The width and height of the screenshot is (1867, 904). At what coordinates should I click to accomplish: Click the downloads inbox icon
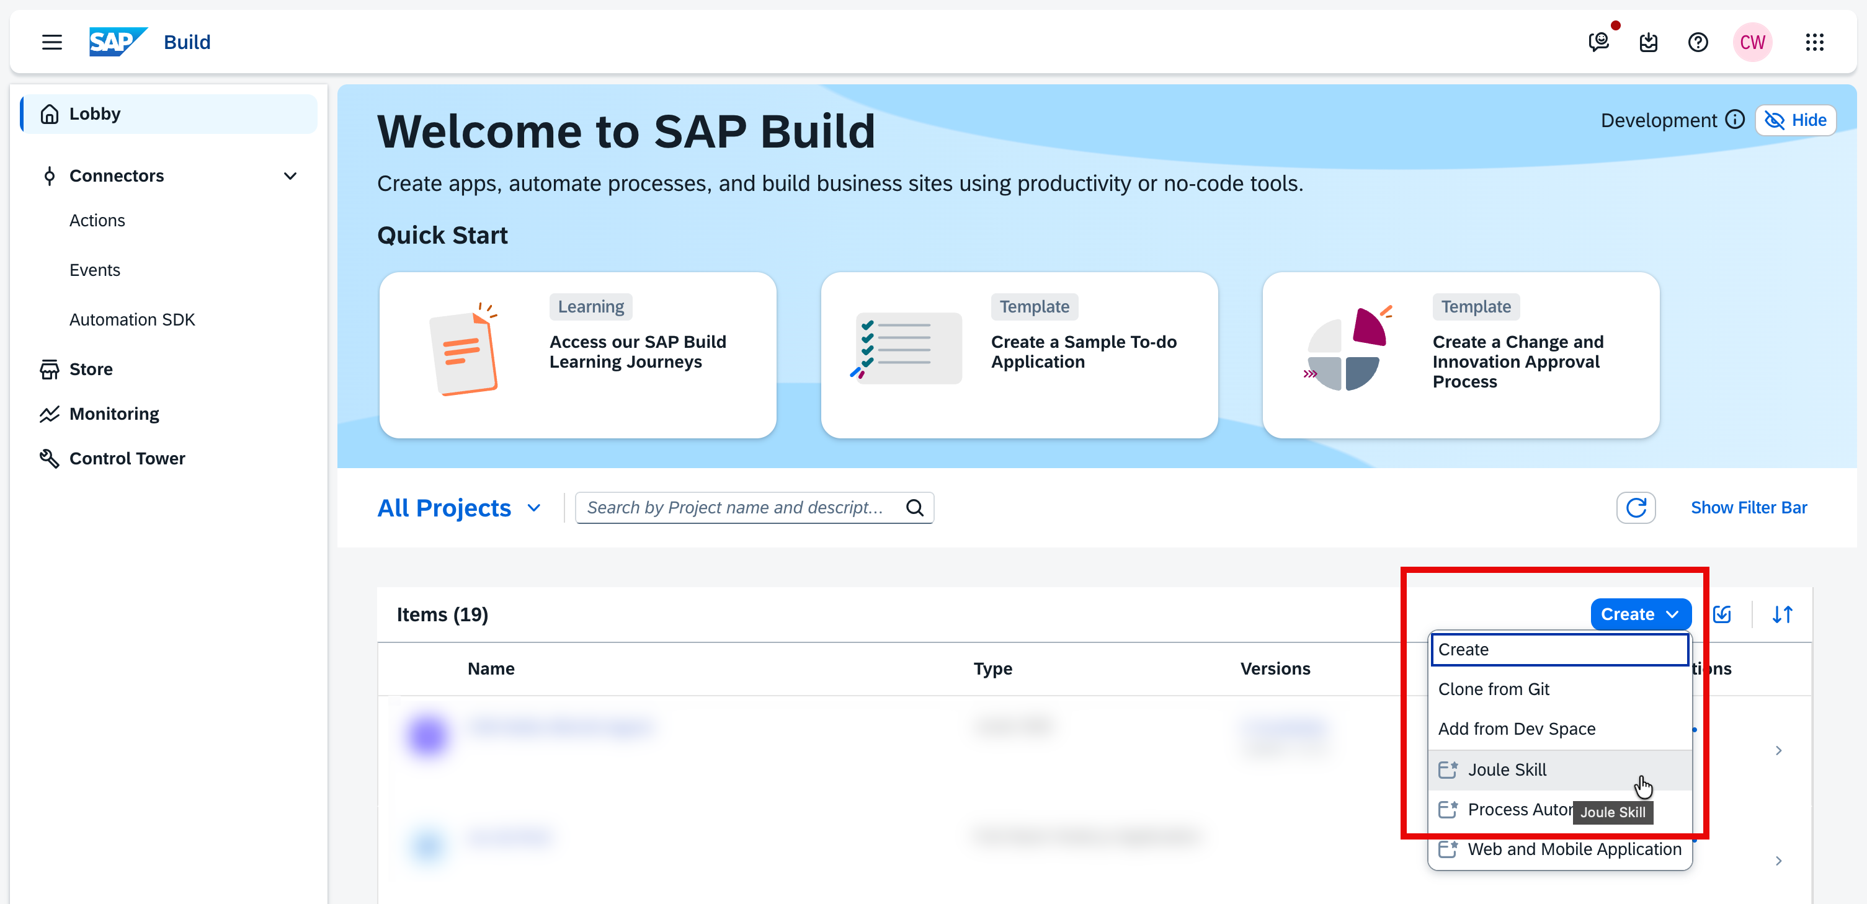[x=1648, y=42]
